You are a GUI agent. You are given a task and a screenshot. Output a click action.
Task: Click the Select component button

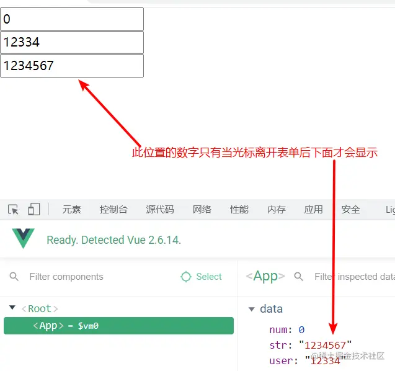201,277
